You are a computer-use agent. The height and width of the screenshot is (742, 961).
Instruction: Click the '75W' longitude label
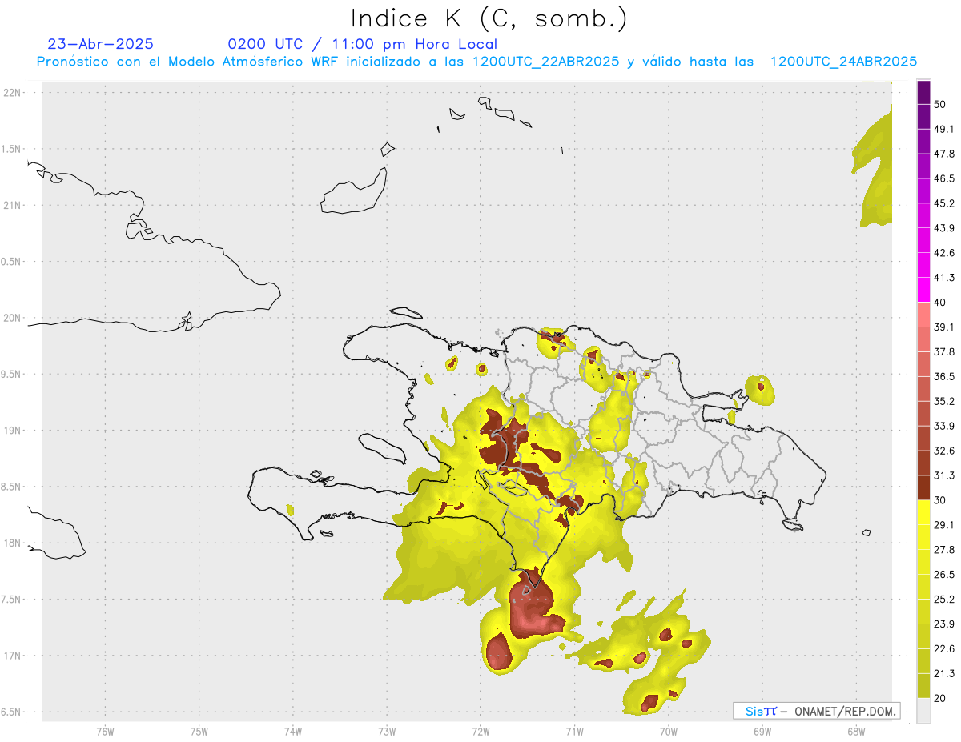click(x=199, y=731)
